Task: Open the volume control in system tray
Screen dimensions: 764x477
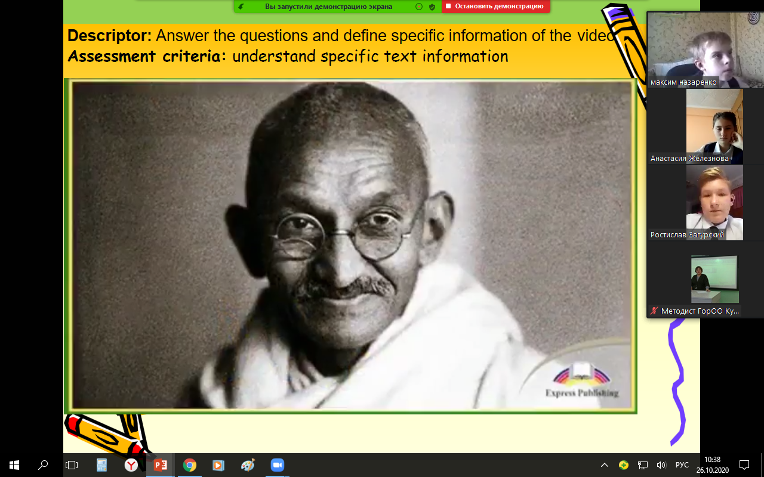Action: click(x=661, y=465)
